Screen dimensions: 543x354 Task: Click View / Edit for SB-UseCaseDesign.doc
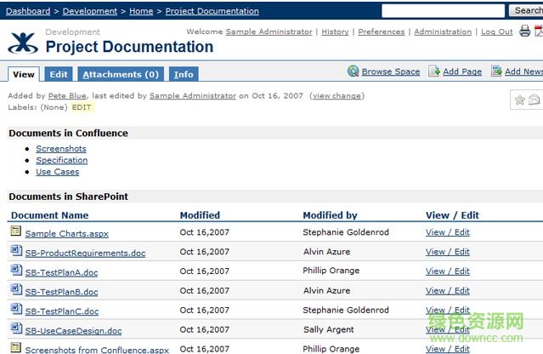447,329
